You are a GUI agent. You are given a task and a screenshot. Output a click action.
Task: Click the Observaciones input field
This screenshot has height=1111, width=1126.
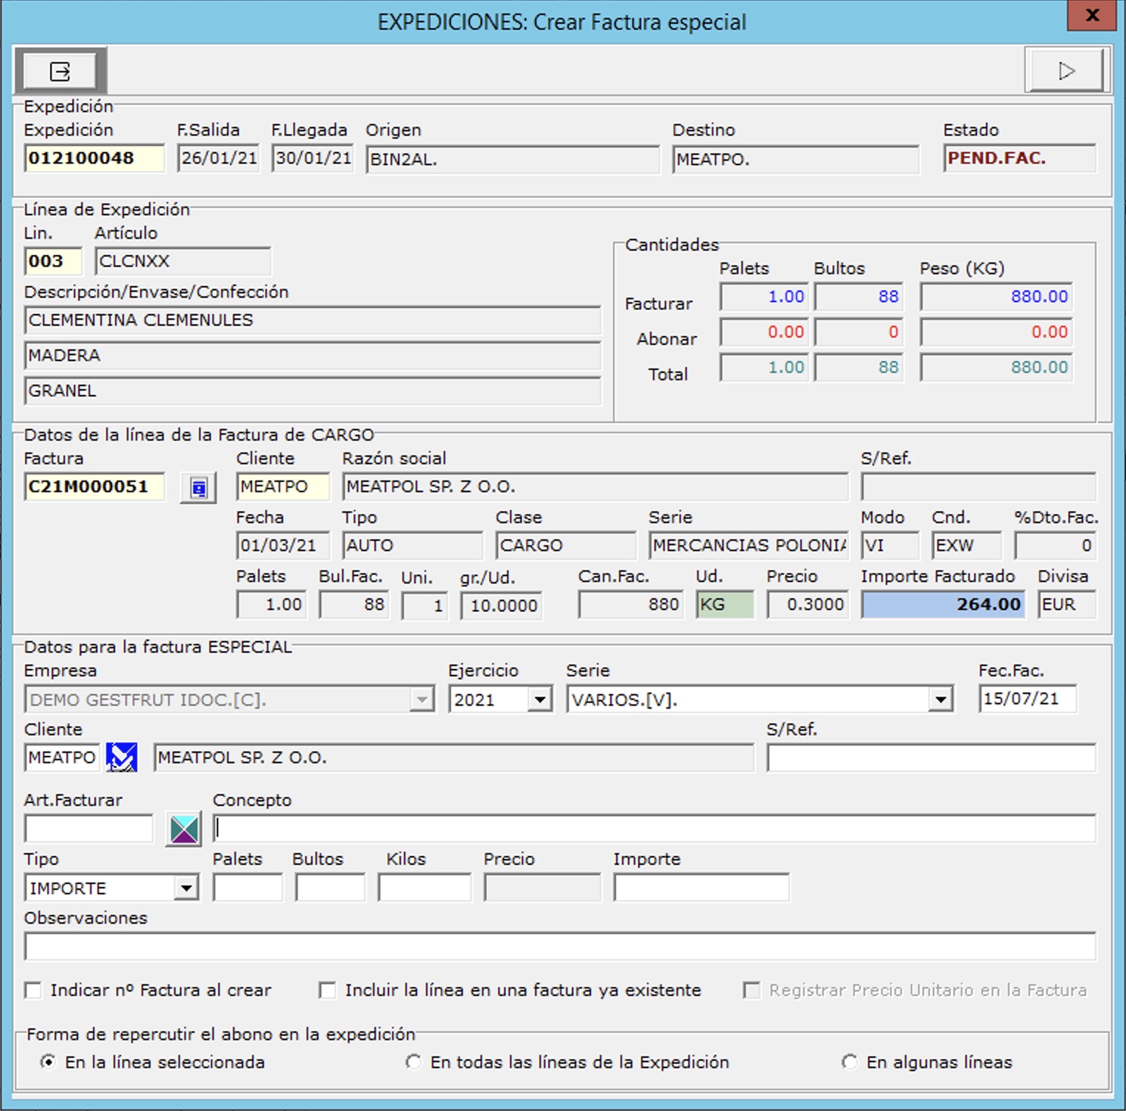pos(559,947)
